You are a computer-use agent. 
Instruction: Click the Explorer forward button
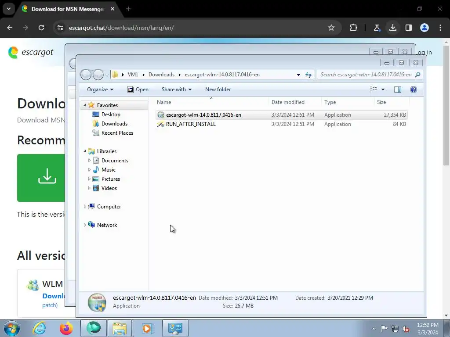(x=98, y=75)
